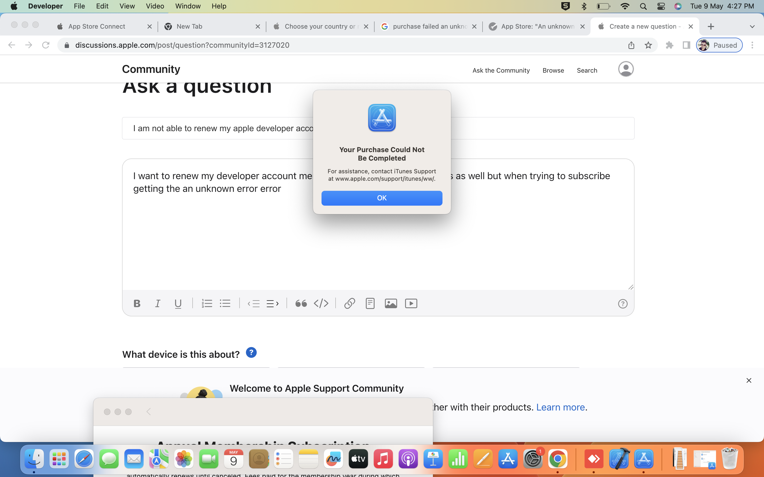Insert a block quote
This screenshot has width=764, height=477.
click(x=301, y=303)
